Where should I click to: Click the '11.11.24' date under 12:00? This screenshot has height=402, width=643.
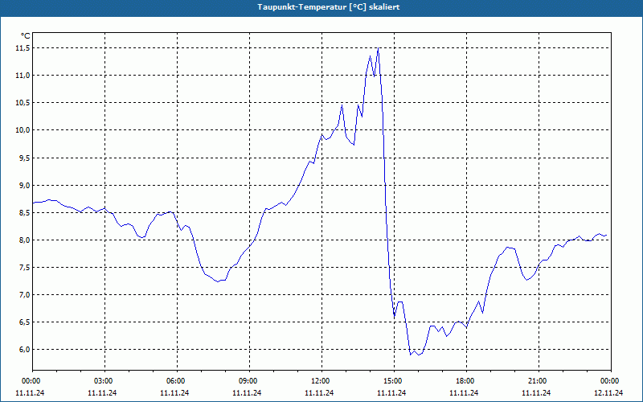point(319,393)
